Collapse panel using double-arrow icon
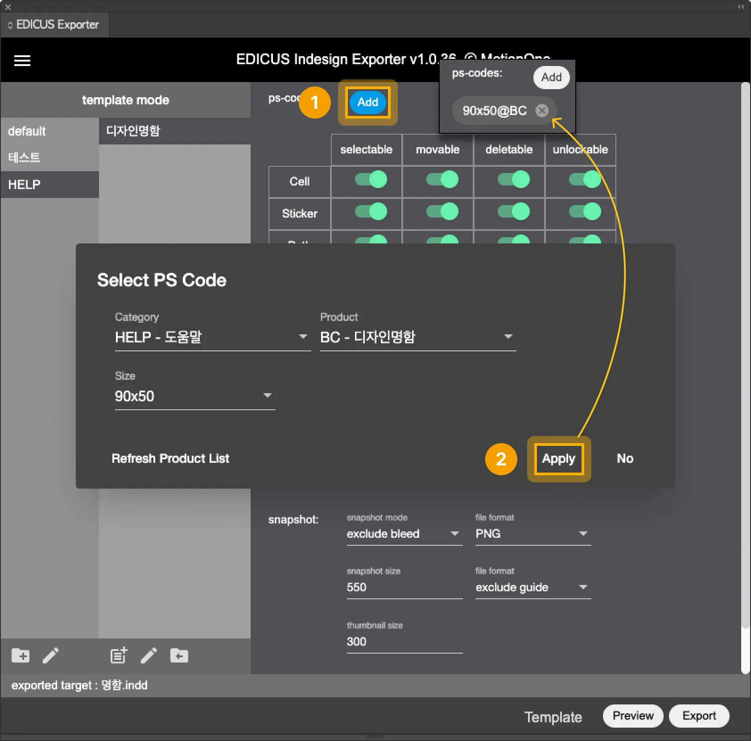 tap(741, 7)
